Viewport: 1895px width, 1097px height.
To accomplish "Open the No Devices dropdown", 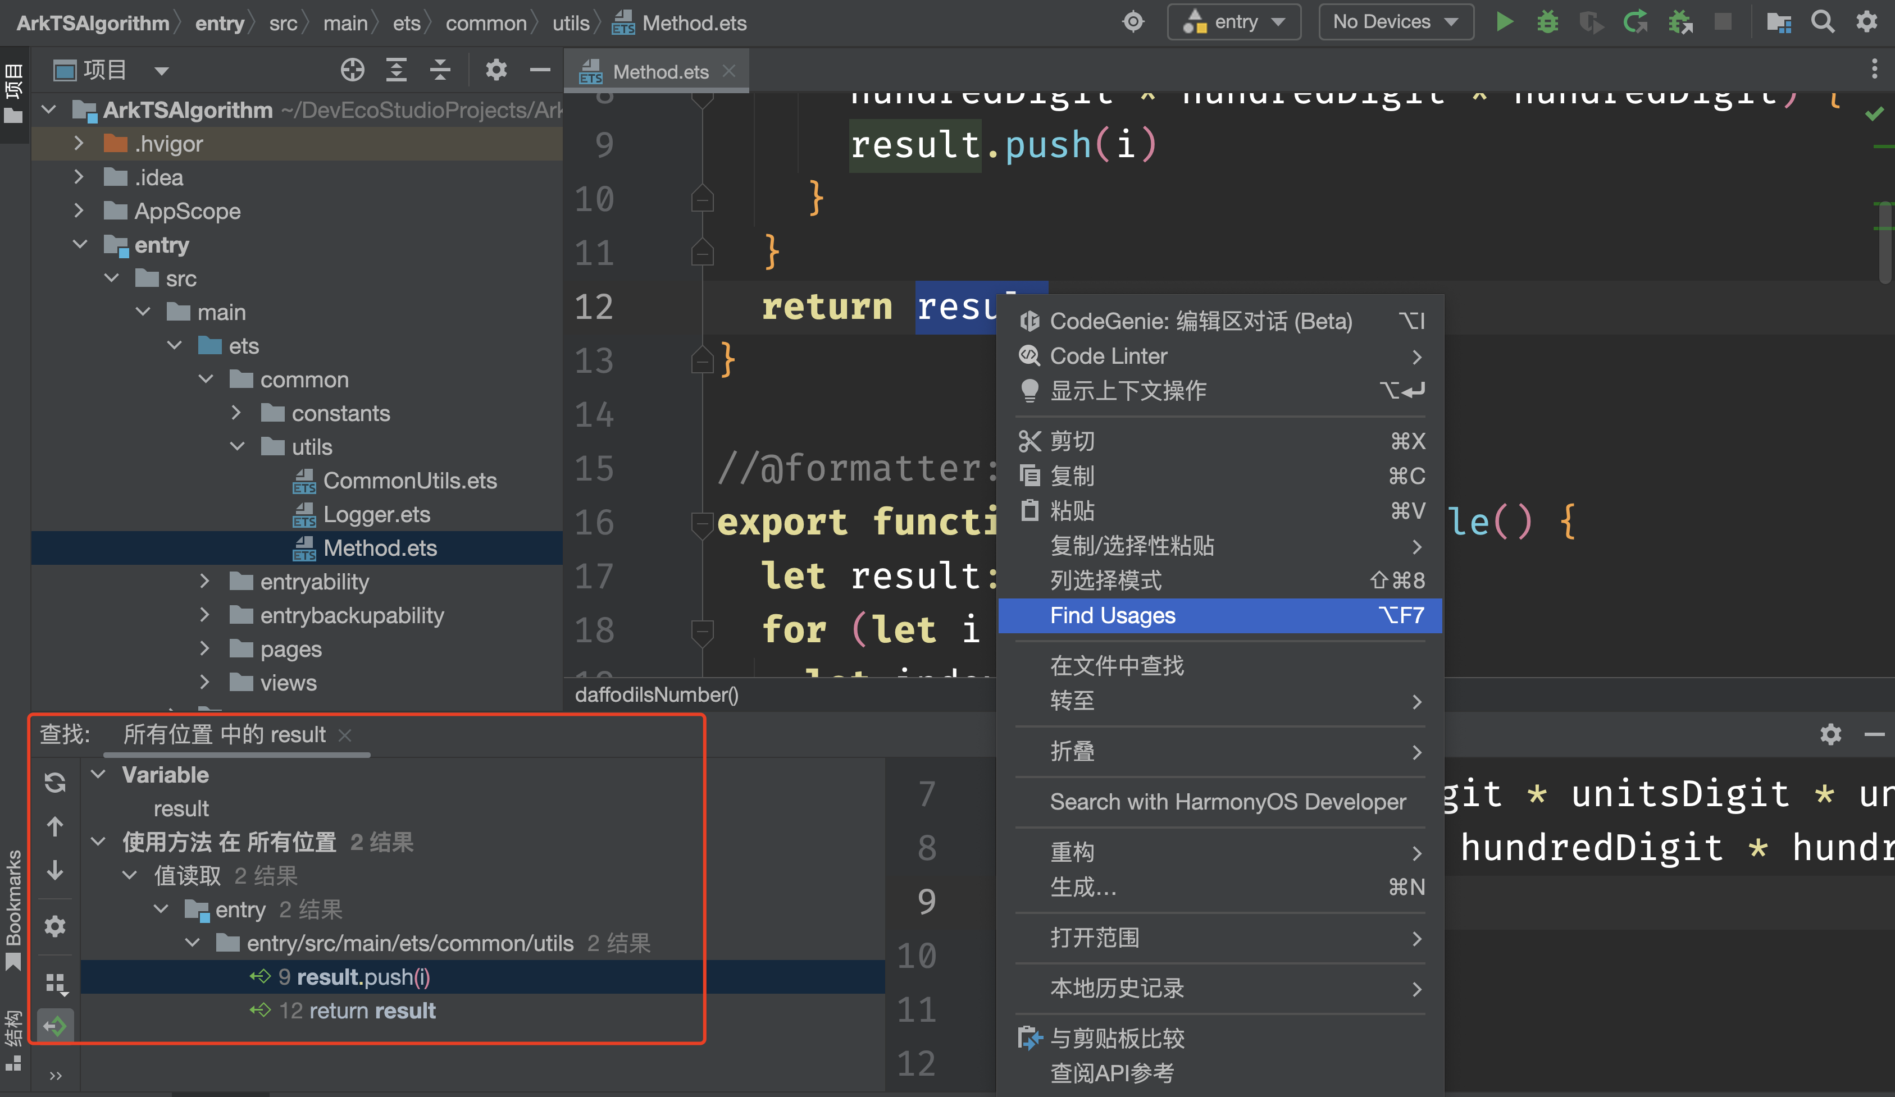I will click(1395, 22).
